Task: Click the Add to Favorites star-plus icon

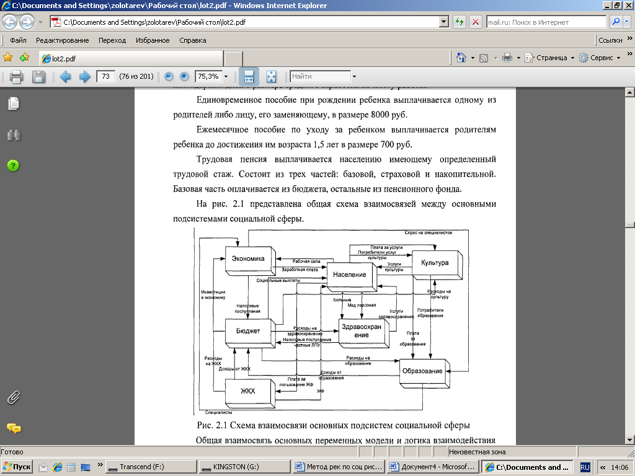Action: [24, 58]
